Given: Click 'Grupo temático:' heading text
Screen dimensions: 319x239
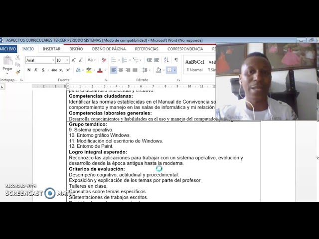Looking at the screenshot, I should click(x=88, y=124).
